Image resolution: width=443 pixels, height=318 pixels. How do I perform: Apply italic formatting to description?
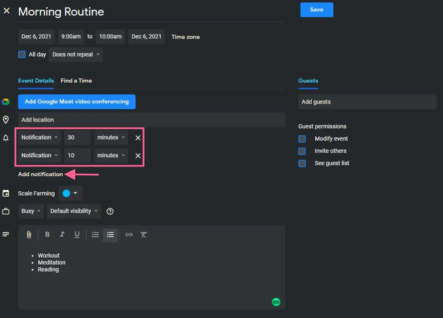(x=62, y=235)
